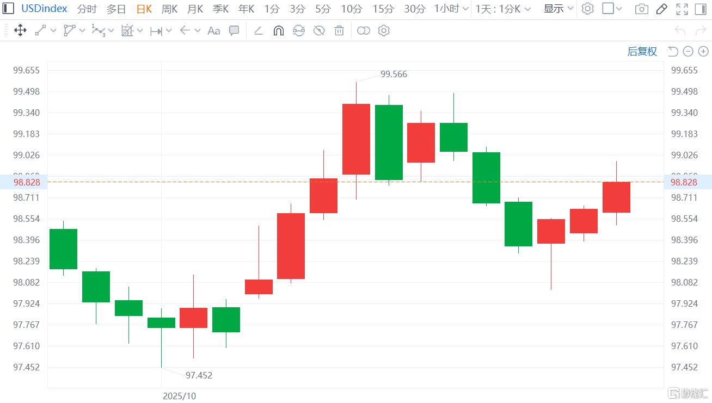Select the comment bubble annotation tool
This screenshot has width=712, height=403.
click(x=234, y=30)
